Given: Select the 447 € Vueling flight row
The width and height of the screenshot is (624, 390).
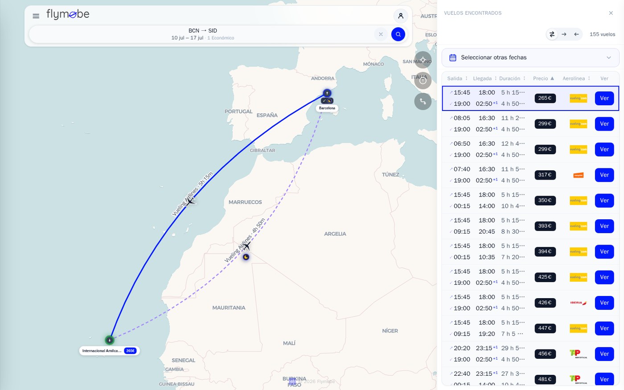Looking at the screenshot, I should 530,328.
